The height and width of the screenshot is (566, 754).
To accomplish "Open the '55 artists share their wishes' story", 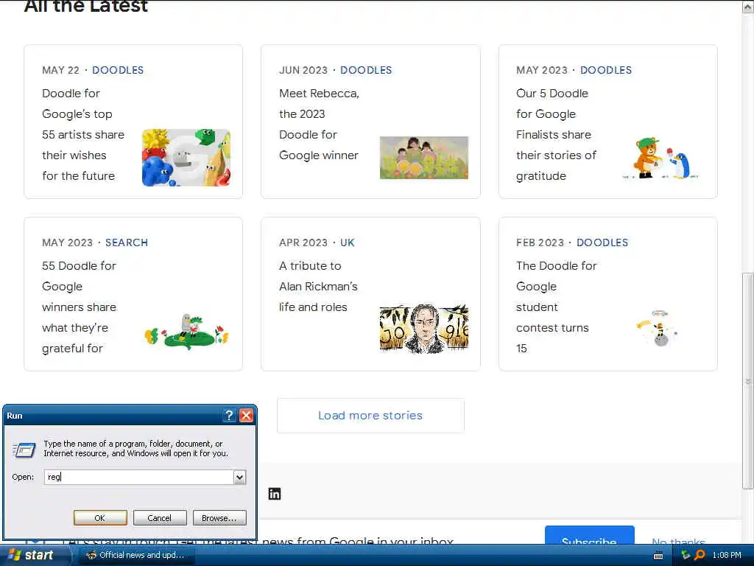I will tap(83, 134).
